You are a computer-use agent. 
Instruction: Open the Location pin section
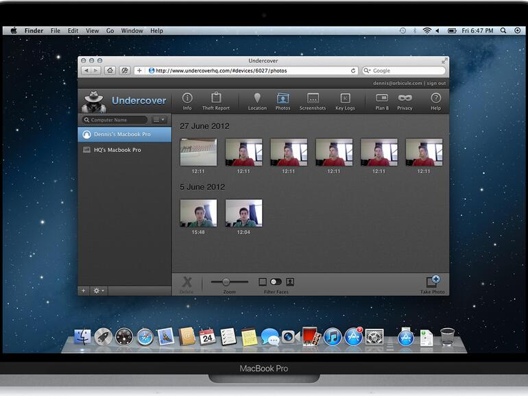pos(257,101)
